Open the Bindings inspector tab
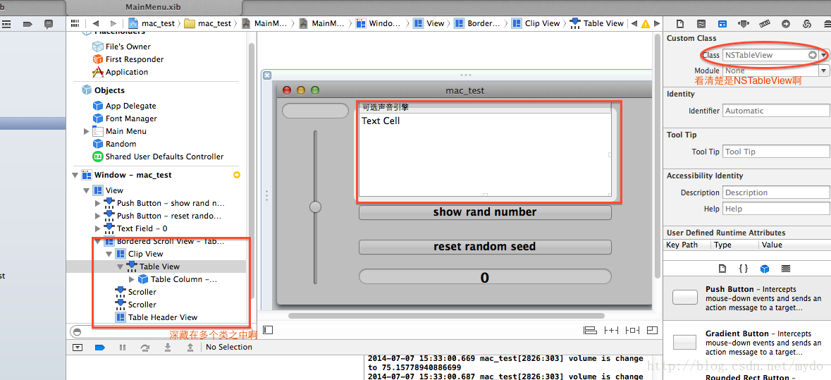The image size is (831, 380). (x=808, y=24)
